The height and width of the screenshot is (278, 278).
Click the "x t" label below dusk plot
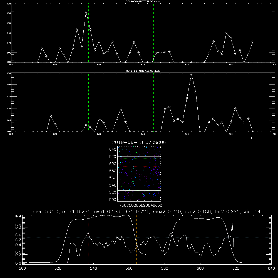click(x=253, y=138)
